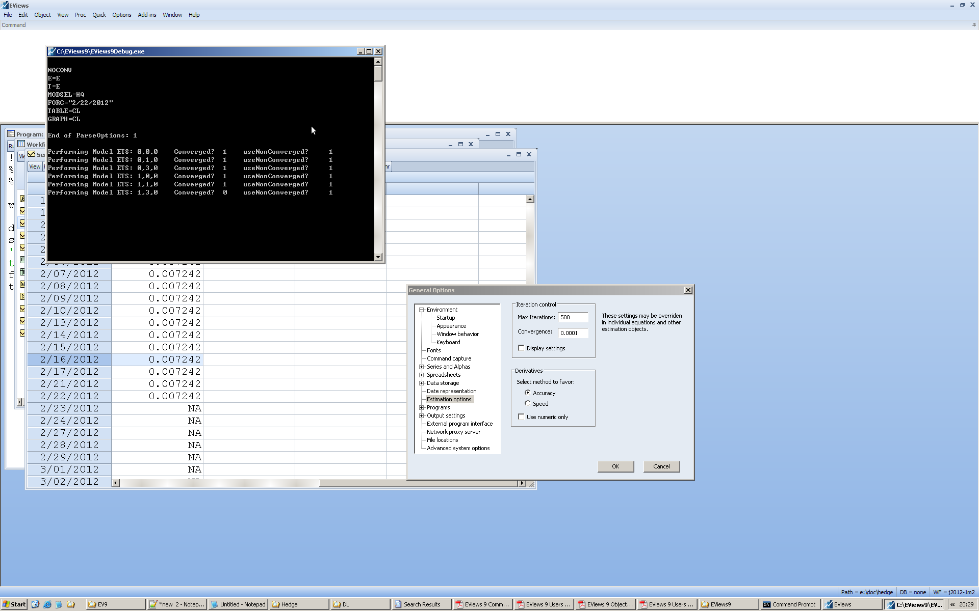Click the Program window document icon

[x=11, y=134]
